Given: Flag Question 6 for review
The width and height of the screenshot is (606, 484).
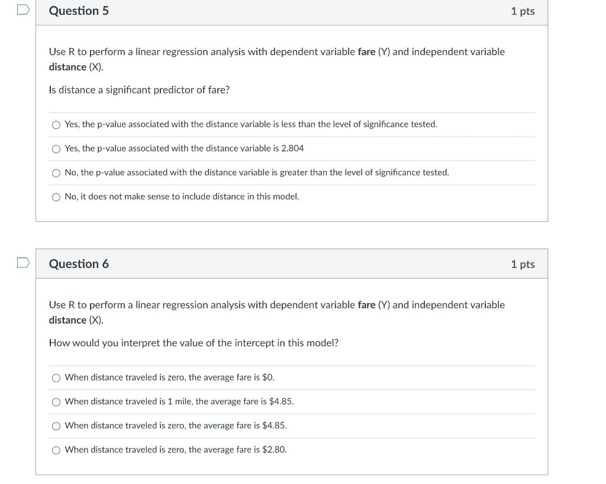Looking at the screenshot, I should (x=22, y=263).
